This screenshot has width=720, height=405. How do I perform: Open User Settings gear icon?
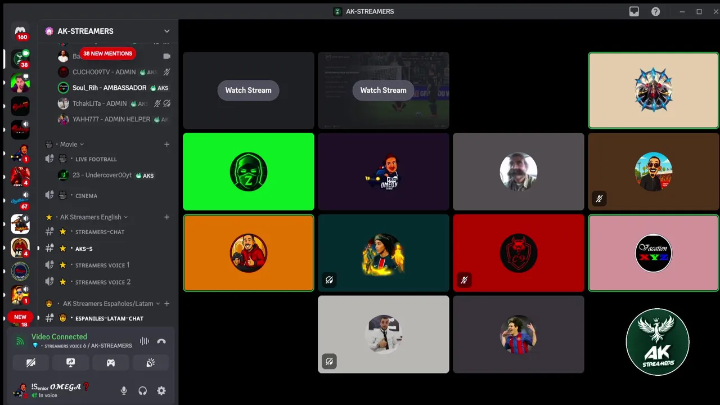pyautogui.click(x=161, y=390)
